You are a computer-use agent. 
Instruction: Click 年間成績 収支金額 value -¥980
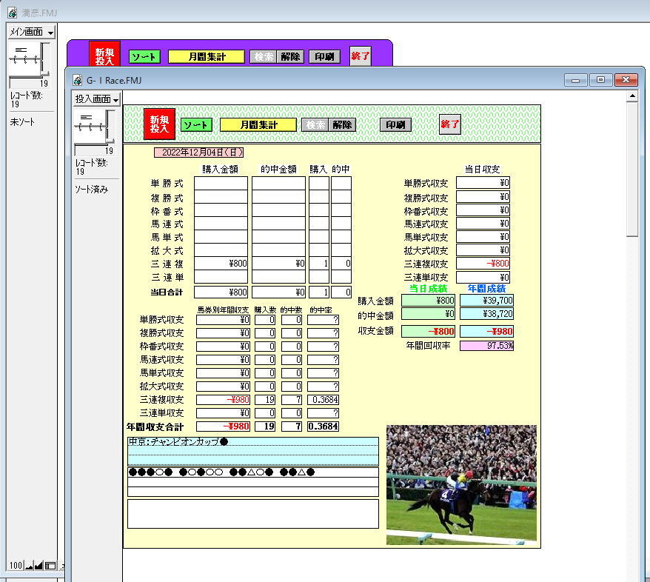coord(486,331)
